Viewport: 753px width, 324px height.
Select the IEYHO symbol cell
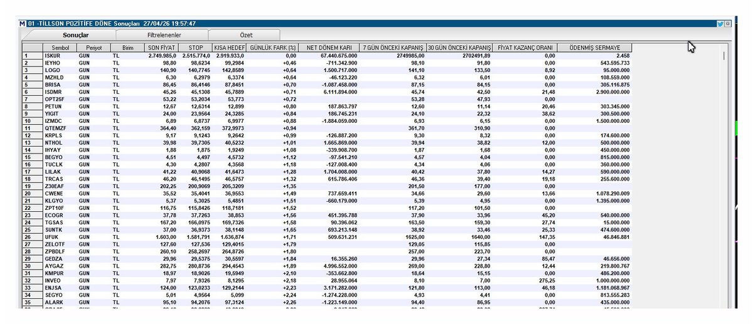click(x=59, y=63)
